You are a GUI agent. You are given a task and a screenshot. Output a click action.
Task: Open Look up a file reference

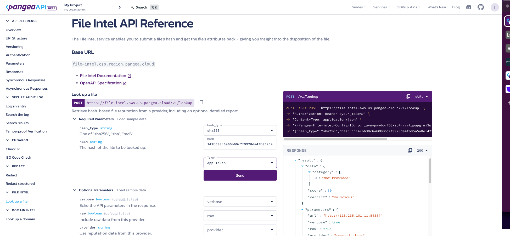point(16,201)
